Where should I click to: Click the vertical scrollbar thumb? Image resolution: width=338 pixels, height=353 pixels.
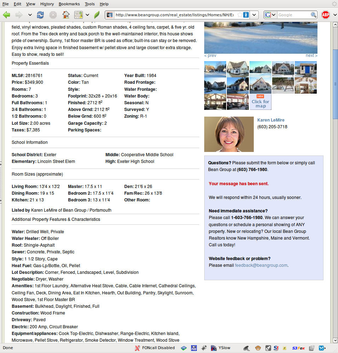(x=335, y=84)
